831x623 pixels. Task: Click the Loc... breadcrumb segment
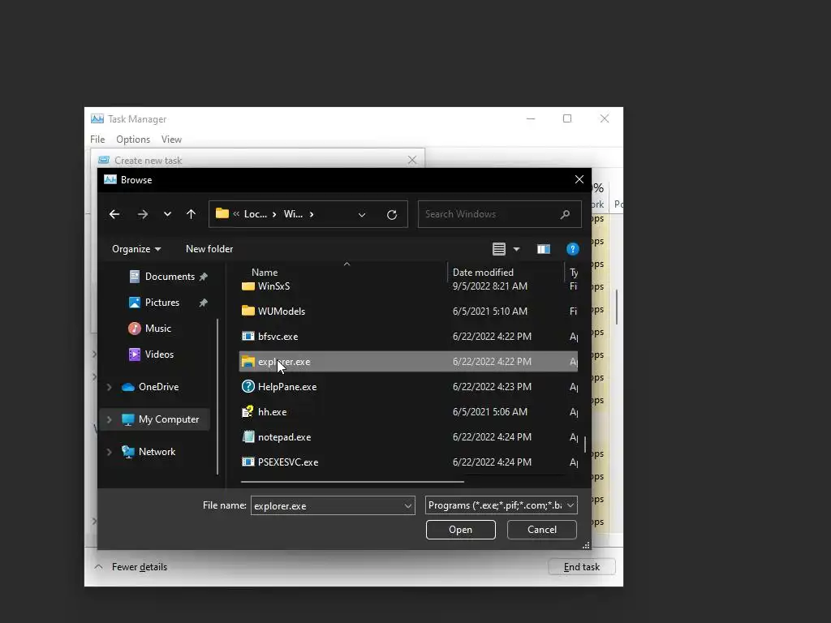[x=256, y=214]
